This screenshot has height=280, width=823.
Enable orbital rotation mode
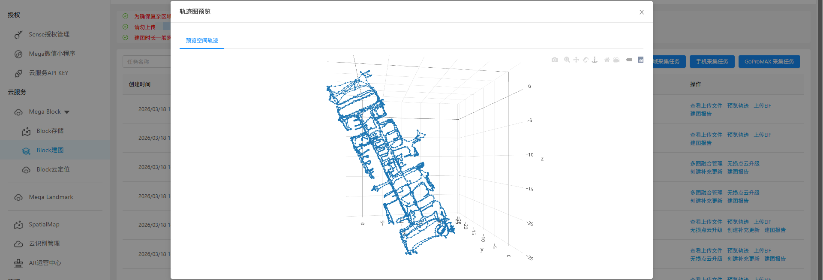pos(586,60)
